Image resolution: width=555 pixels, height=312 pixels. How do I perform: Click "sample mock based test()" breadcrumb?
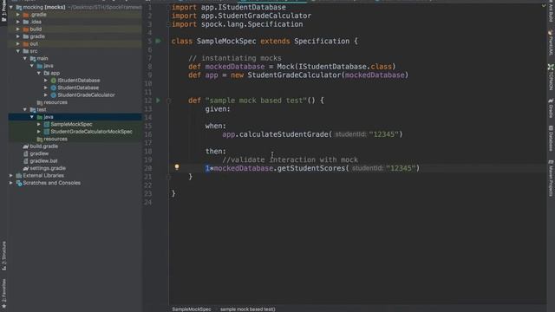[x=248, y=309]
